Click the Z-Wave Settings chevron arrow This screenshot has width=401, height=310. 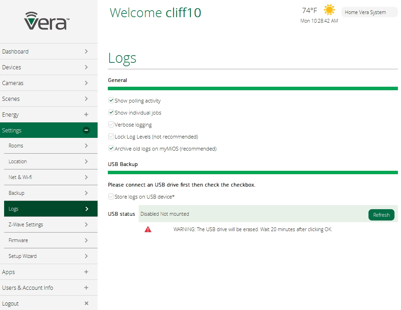pyautogui.click(x=86, y=224)
